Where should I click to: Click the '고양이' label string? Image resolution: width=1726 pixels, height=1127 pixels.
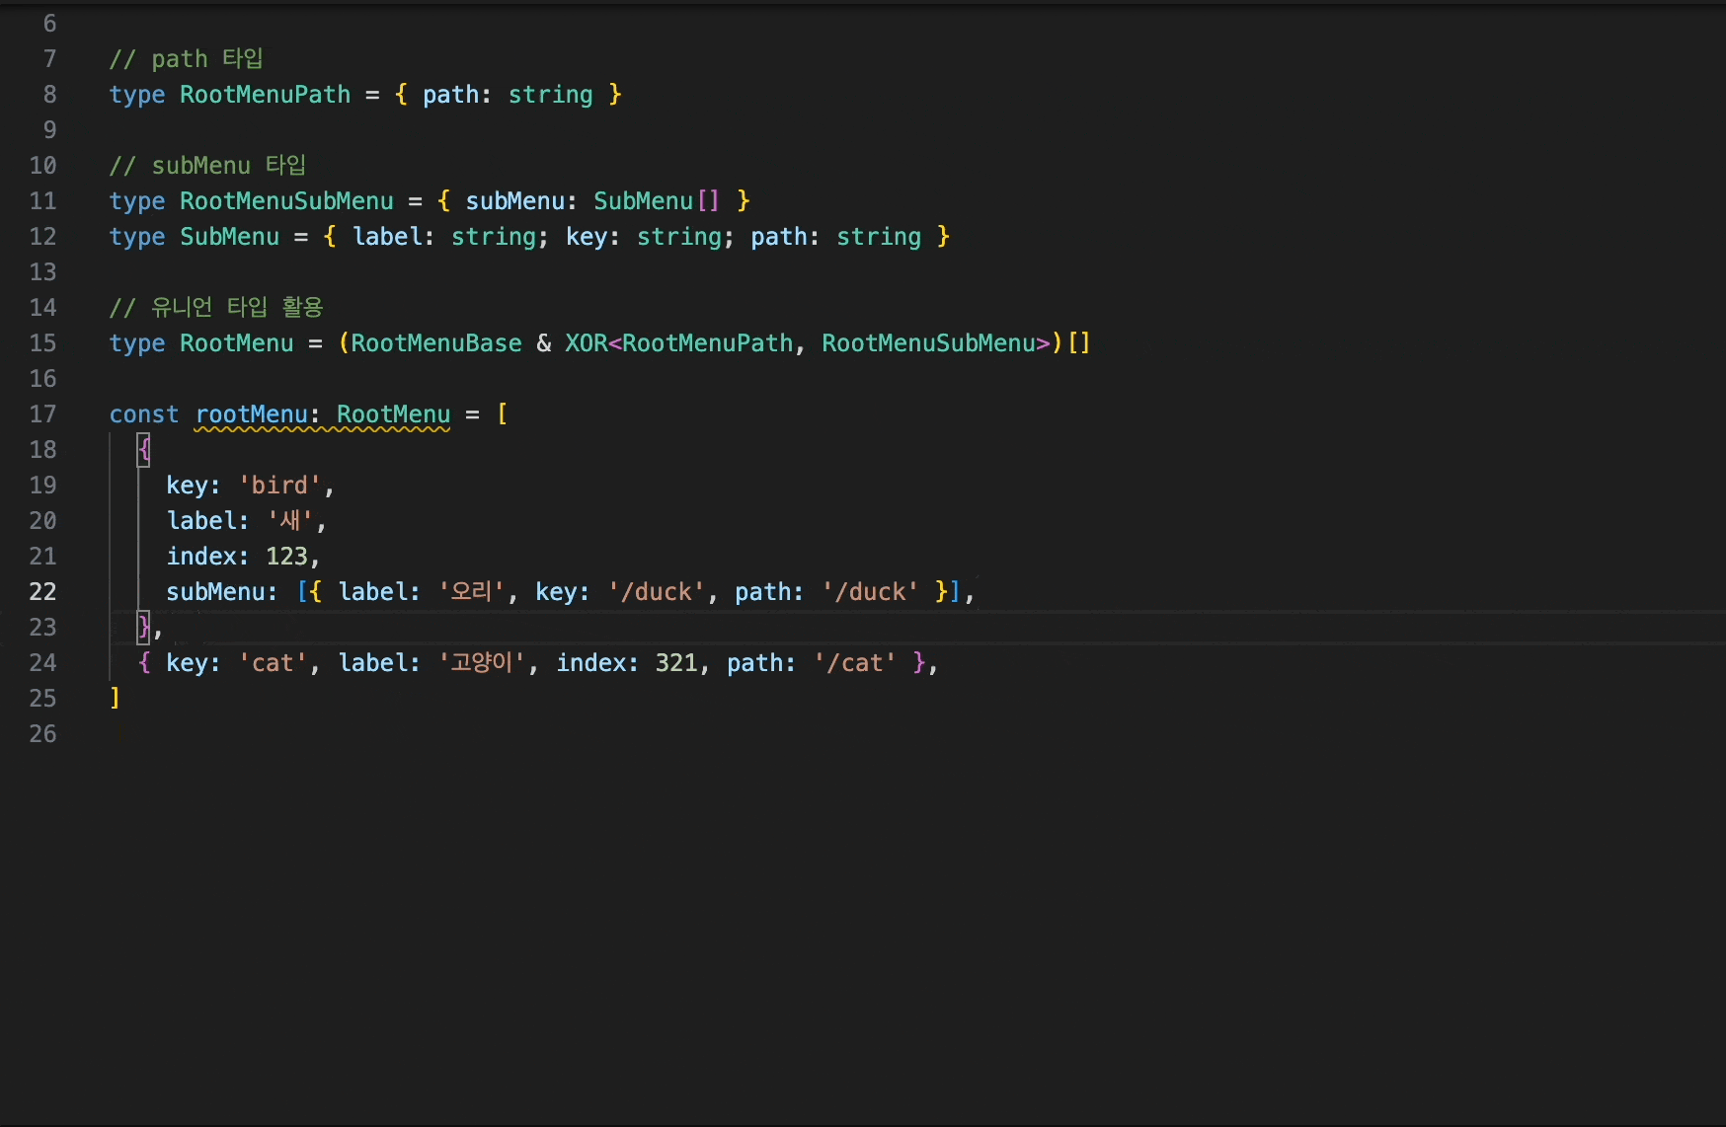point(482,663)
